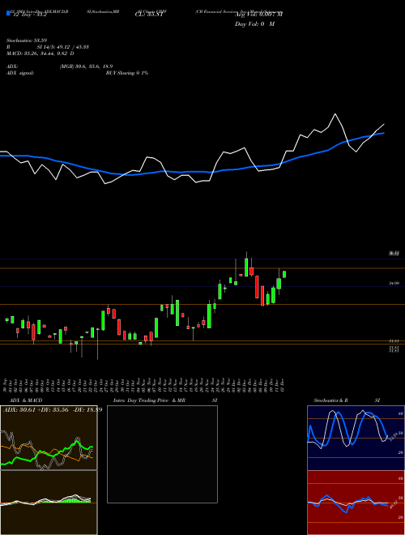The image size is (405, 535).
Task: Click the 'CL: 35.31' close price text
Action: pos(149,15)
